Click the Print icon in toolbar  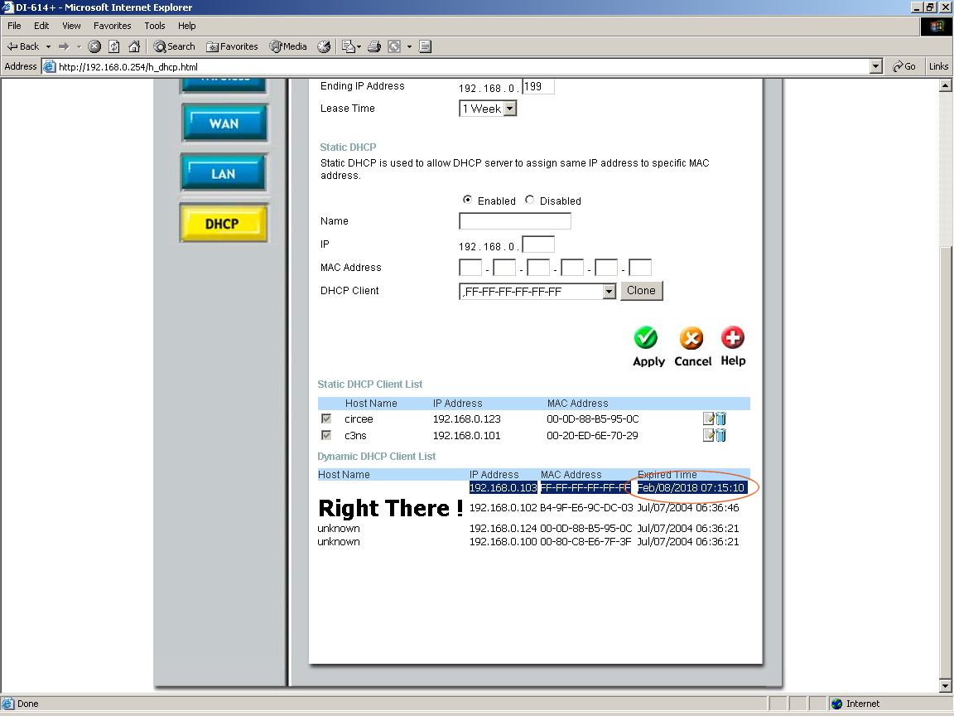(x=374, y=46)
